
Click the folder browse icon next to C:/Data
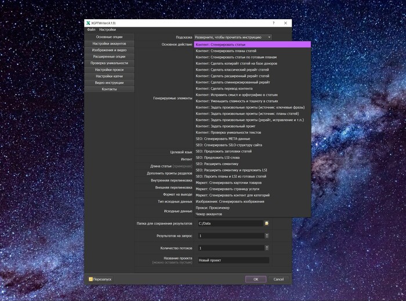coord(266,223)
